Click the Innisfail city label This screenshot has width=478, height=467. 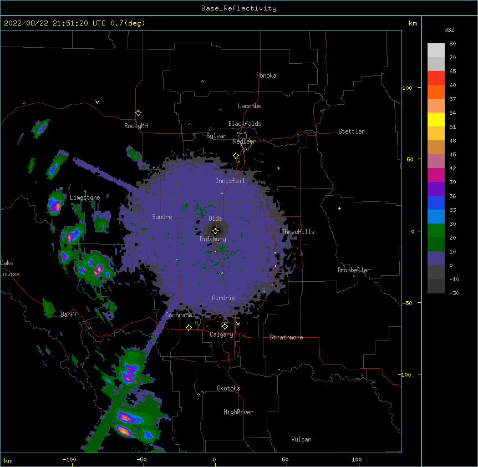click(x=230, y=181)
